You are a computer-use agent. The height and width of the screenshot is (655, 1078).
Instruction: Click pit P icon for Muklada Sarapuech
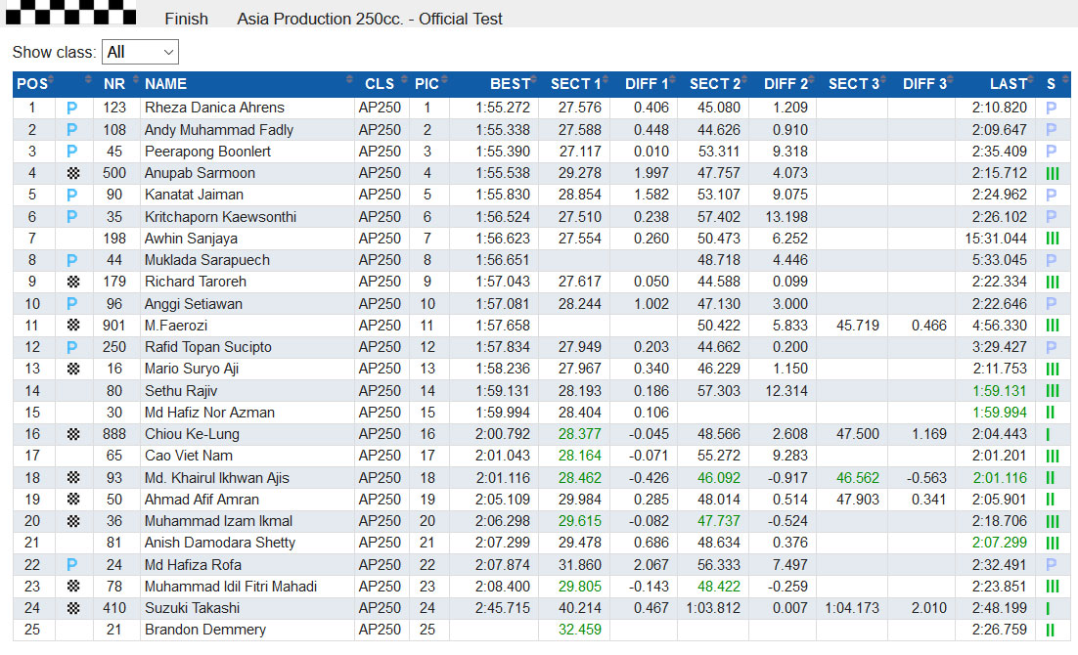point(72,260)
